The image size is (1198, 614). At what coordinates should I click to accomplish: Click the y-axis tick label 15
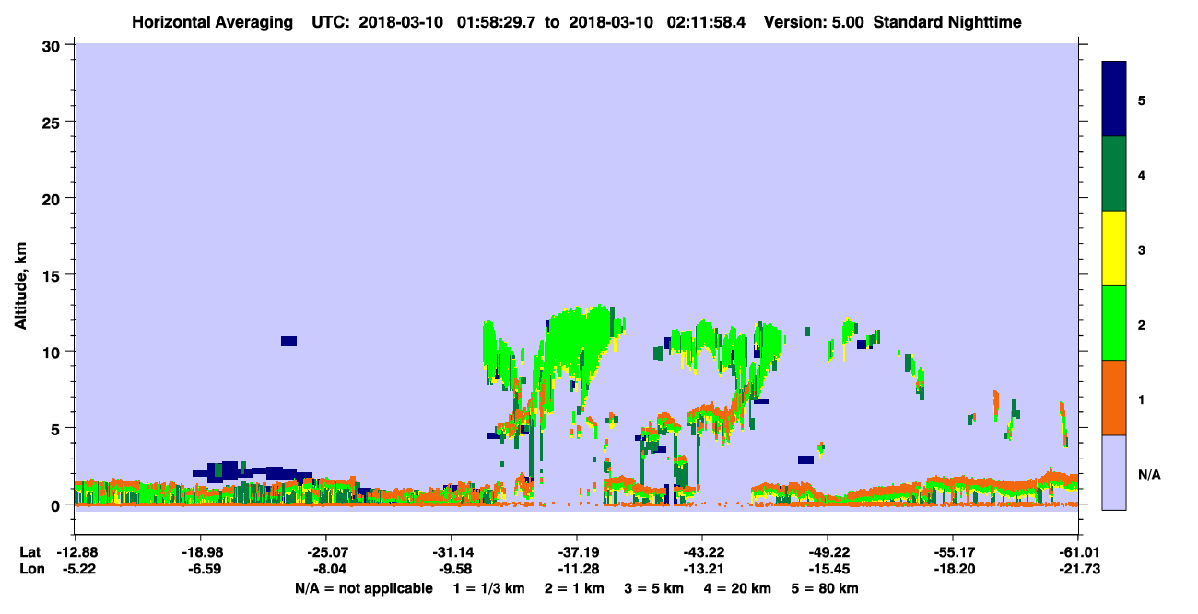pos(53,275)
